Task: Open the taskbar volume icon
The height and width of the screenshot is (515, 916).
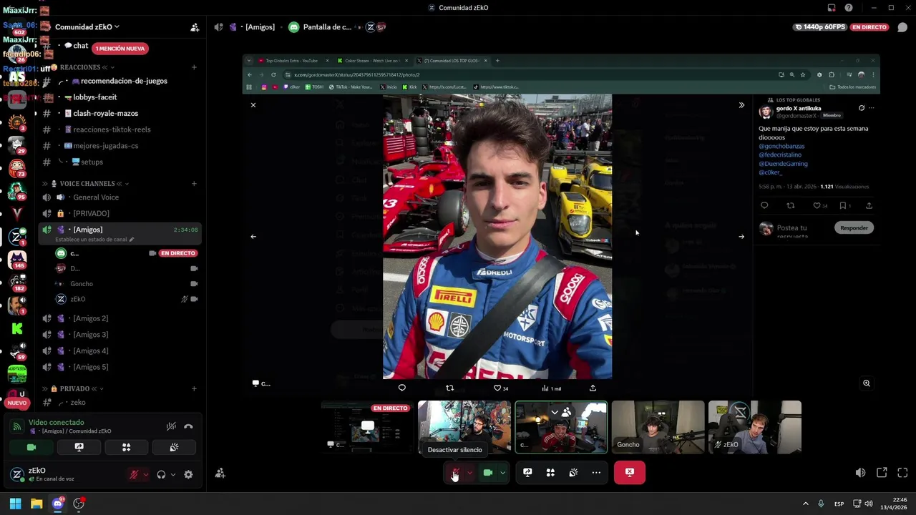Action: pyautogui.click(x=869, y=504)
